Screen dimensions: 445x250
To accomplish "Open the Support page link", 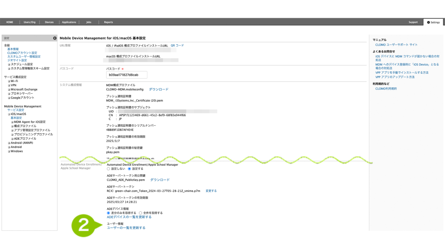I will point(413,22).
